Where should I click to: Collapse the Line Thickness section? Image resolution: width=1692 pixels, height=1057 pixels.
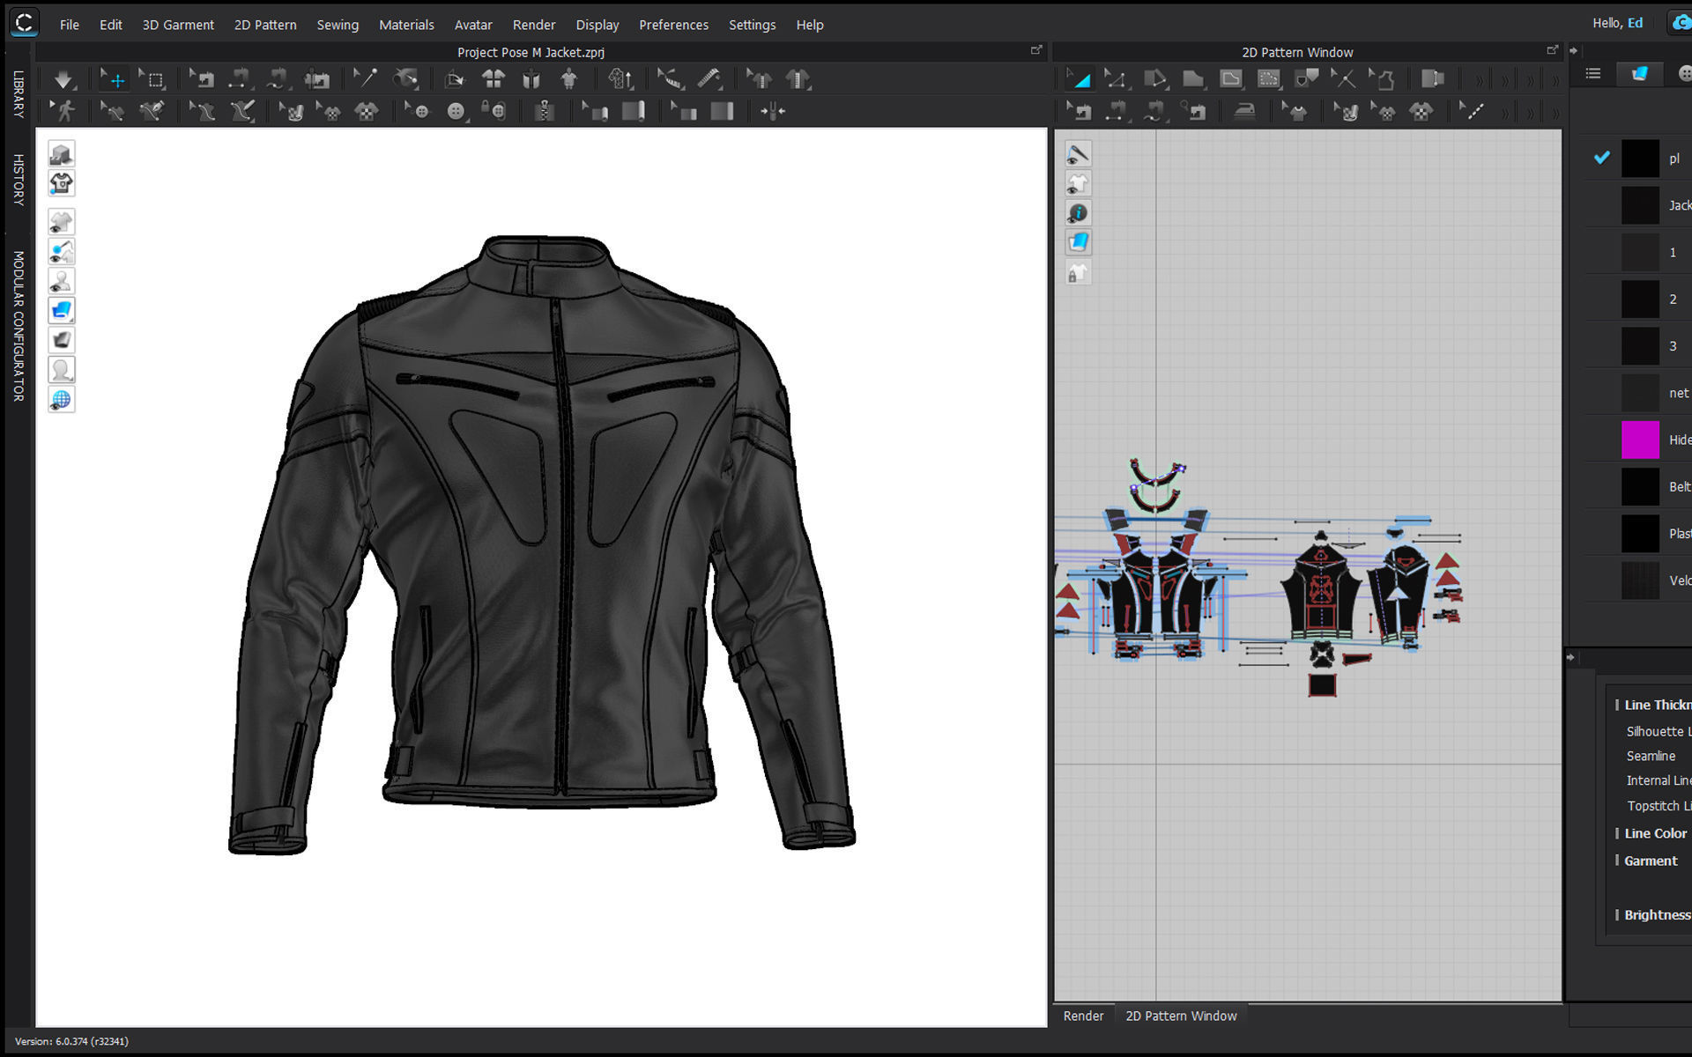(x=1620, y=705)
